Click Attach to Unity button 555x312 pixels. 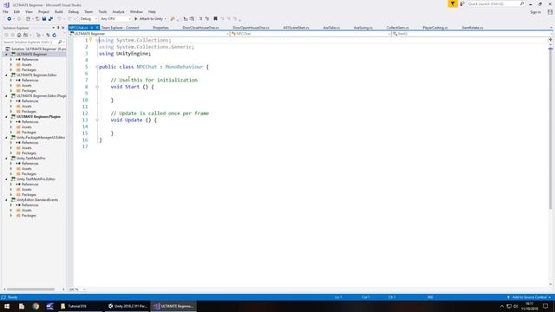pos(150,19)
